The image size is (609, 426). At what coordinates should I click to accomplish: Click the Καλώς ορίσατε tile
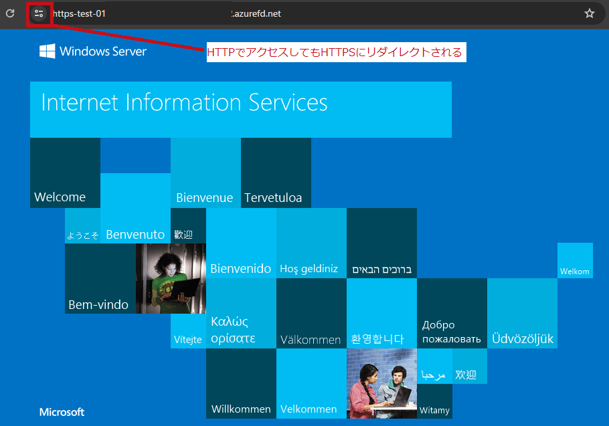[241, 314]
